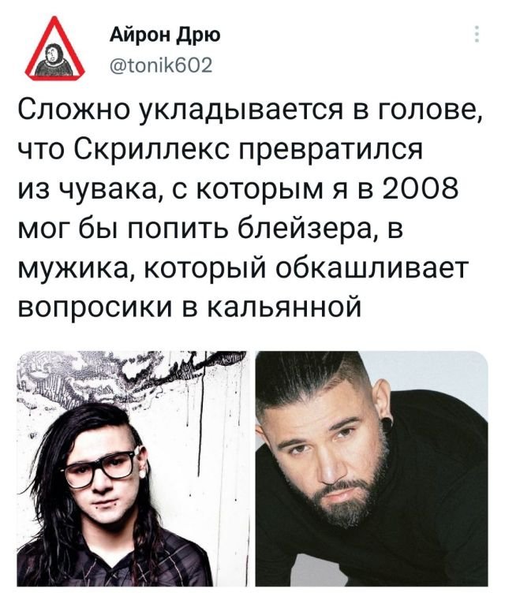The height and width of the screenshot is (600, 505).
Task: Open the Айрон Дрю profile name
Action: click(x=165, y=35)
